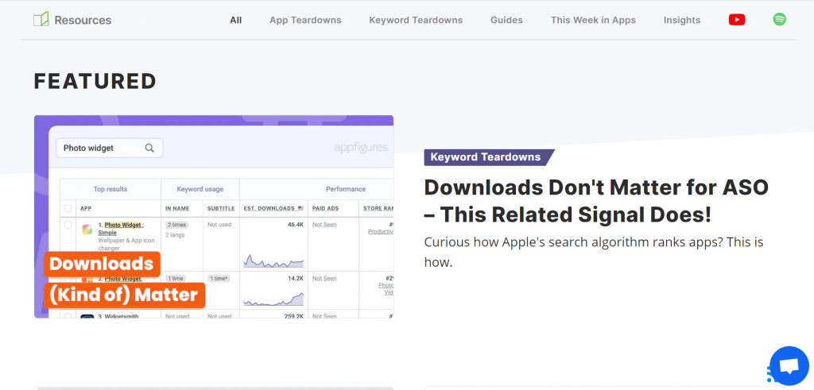
Task: Click the magnifier icon in Photo widget search
Action: point(149,148)
